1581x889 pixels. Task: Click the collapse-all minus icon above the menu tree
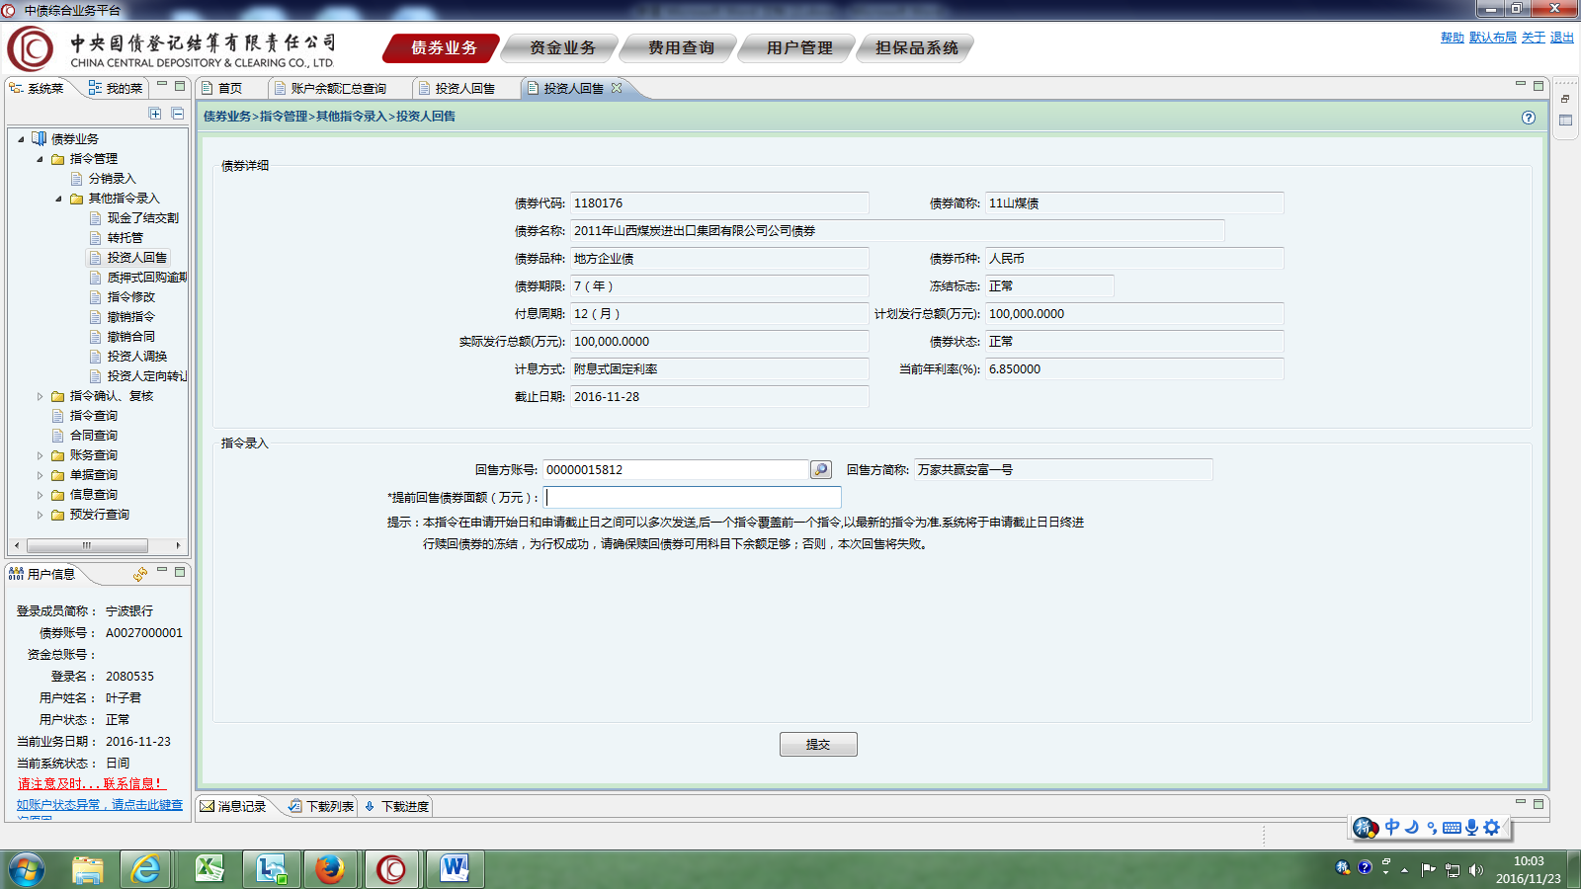178,114
